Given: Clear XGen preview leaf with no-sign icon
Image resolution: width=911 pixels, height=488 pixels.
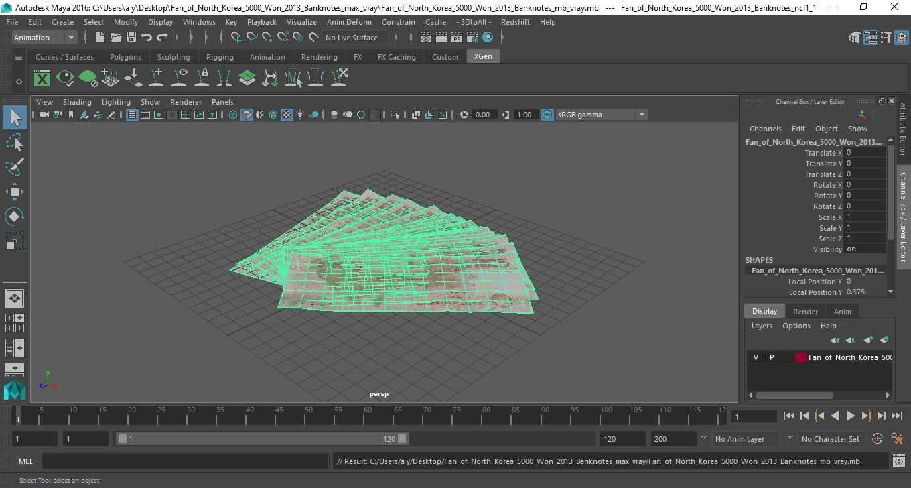Looking at the screenshot, I should tap(88, 78).
